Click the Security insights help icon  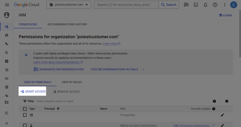tap(214, 109)
